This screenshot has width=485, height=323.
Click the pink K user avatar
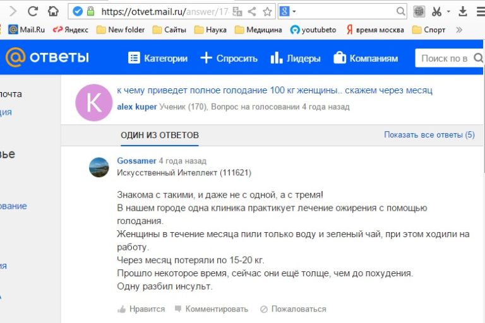pyautogui.click(x=93, y=102)
